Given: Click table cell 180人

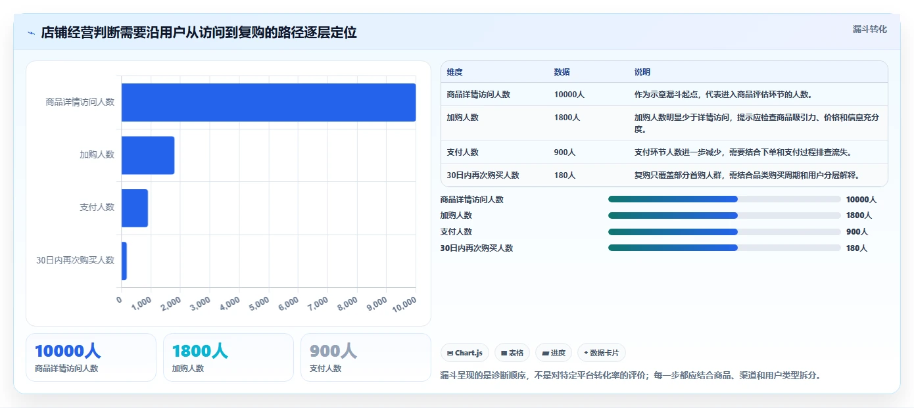Looking at the screenshot, I should pos(564,175).
